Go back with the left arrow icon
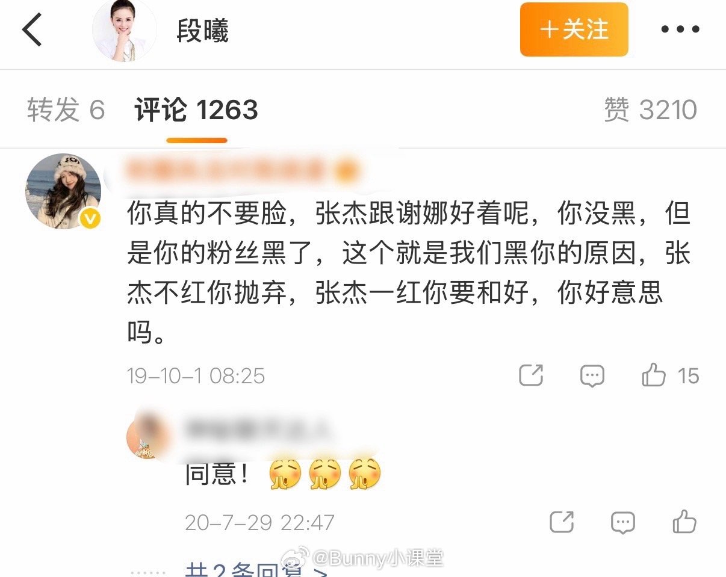The width and height of the screenshot is (726, 577). click(x=33, y=30)
